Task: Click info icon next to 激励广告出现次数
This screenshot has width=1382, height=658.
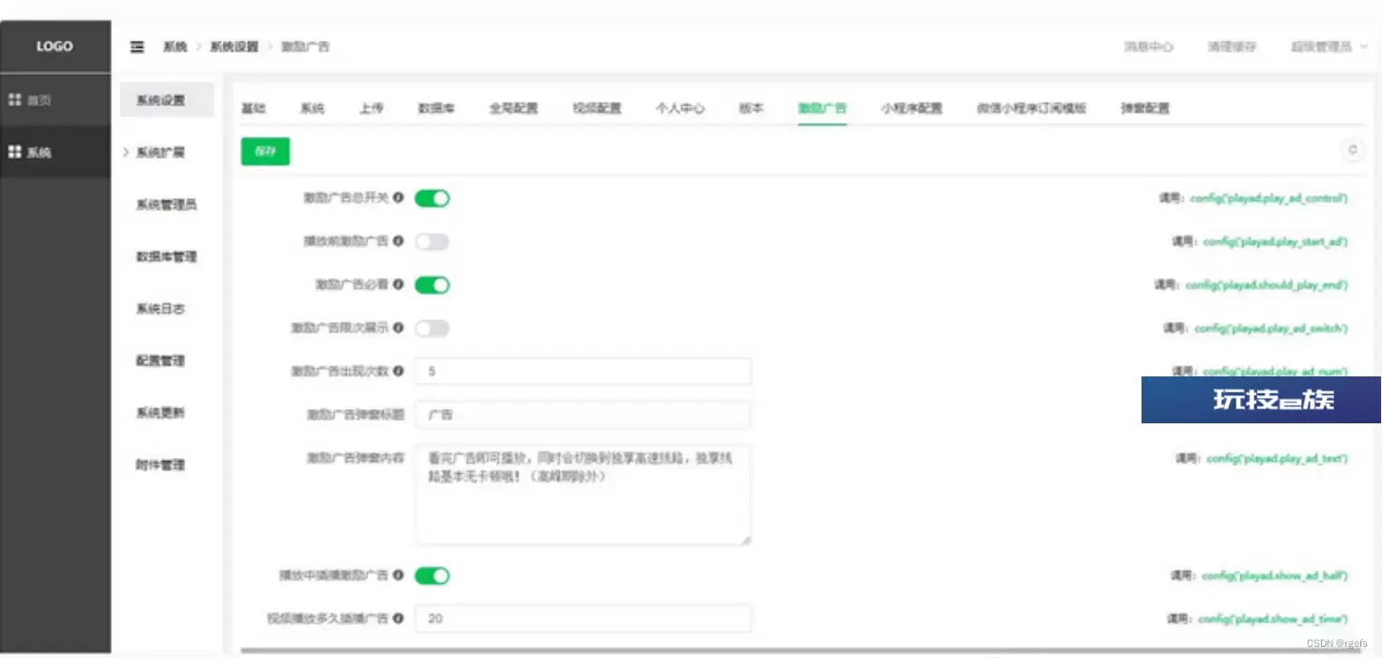Action: tap(398, 371)
